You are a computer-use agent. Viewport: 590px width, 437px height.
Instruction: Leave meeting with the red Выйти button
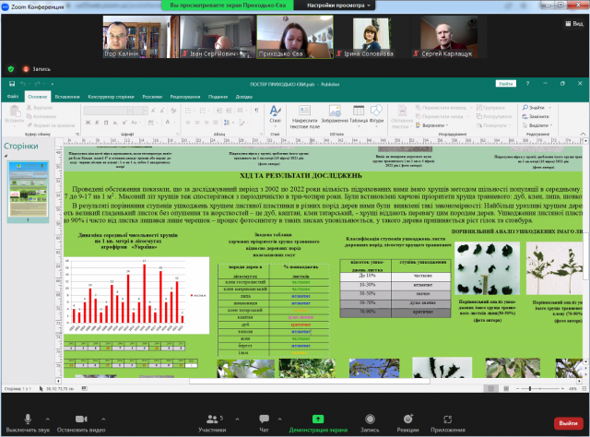[x=568, y=423]
